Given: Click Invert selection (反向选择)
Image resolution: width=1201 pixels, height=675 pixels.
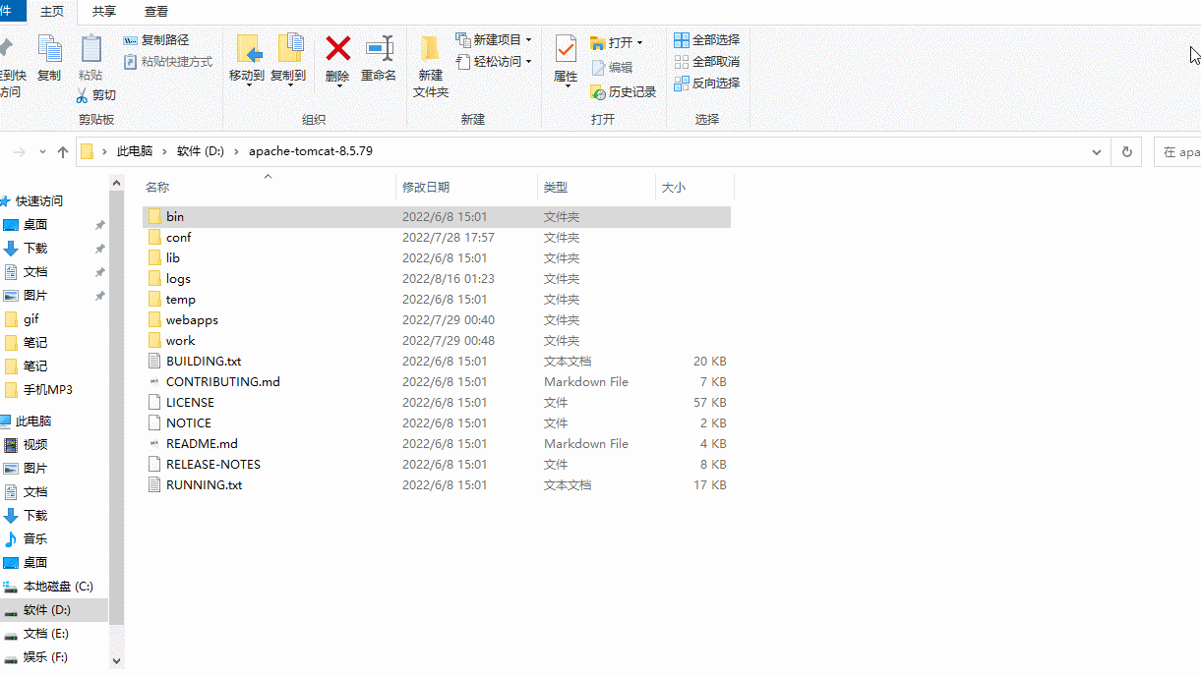Looking at the screenshot, I should (707, 84).
